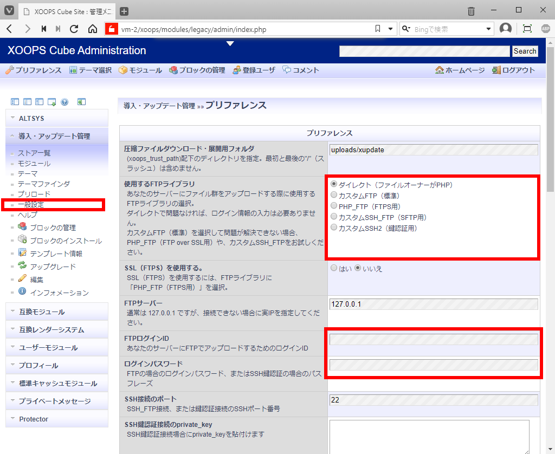Open テーマ選択 in the top menu bar
The image size is (555, 454).
(x=91, y=70)
